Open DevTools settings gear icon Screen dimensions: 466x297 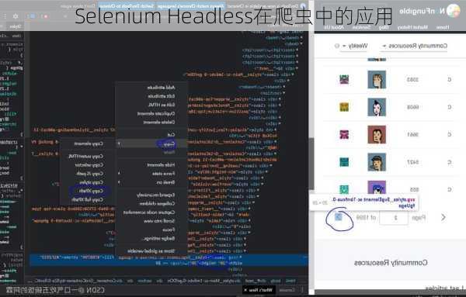[x=16, y=16]
